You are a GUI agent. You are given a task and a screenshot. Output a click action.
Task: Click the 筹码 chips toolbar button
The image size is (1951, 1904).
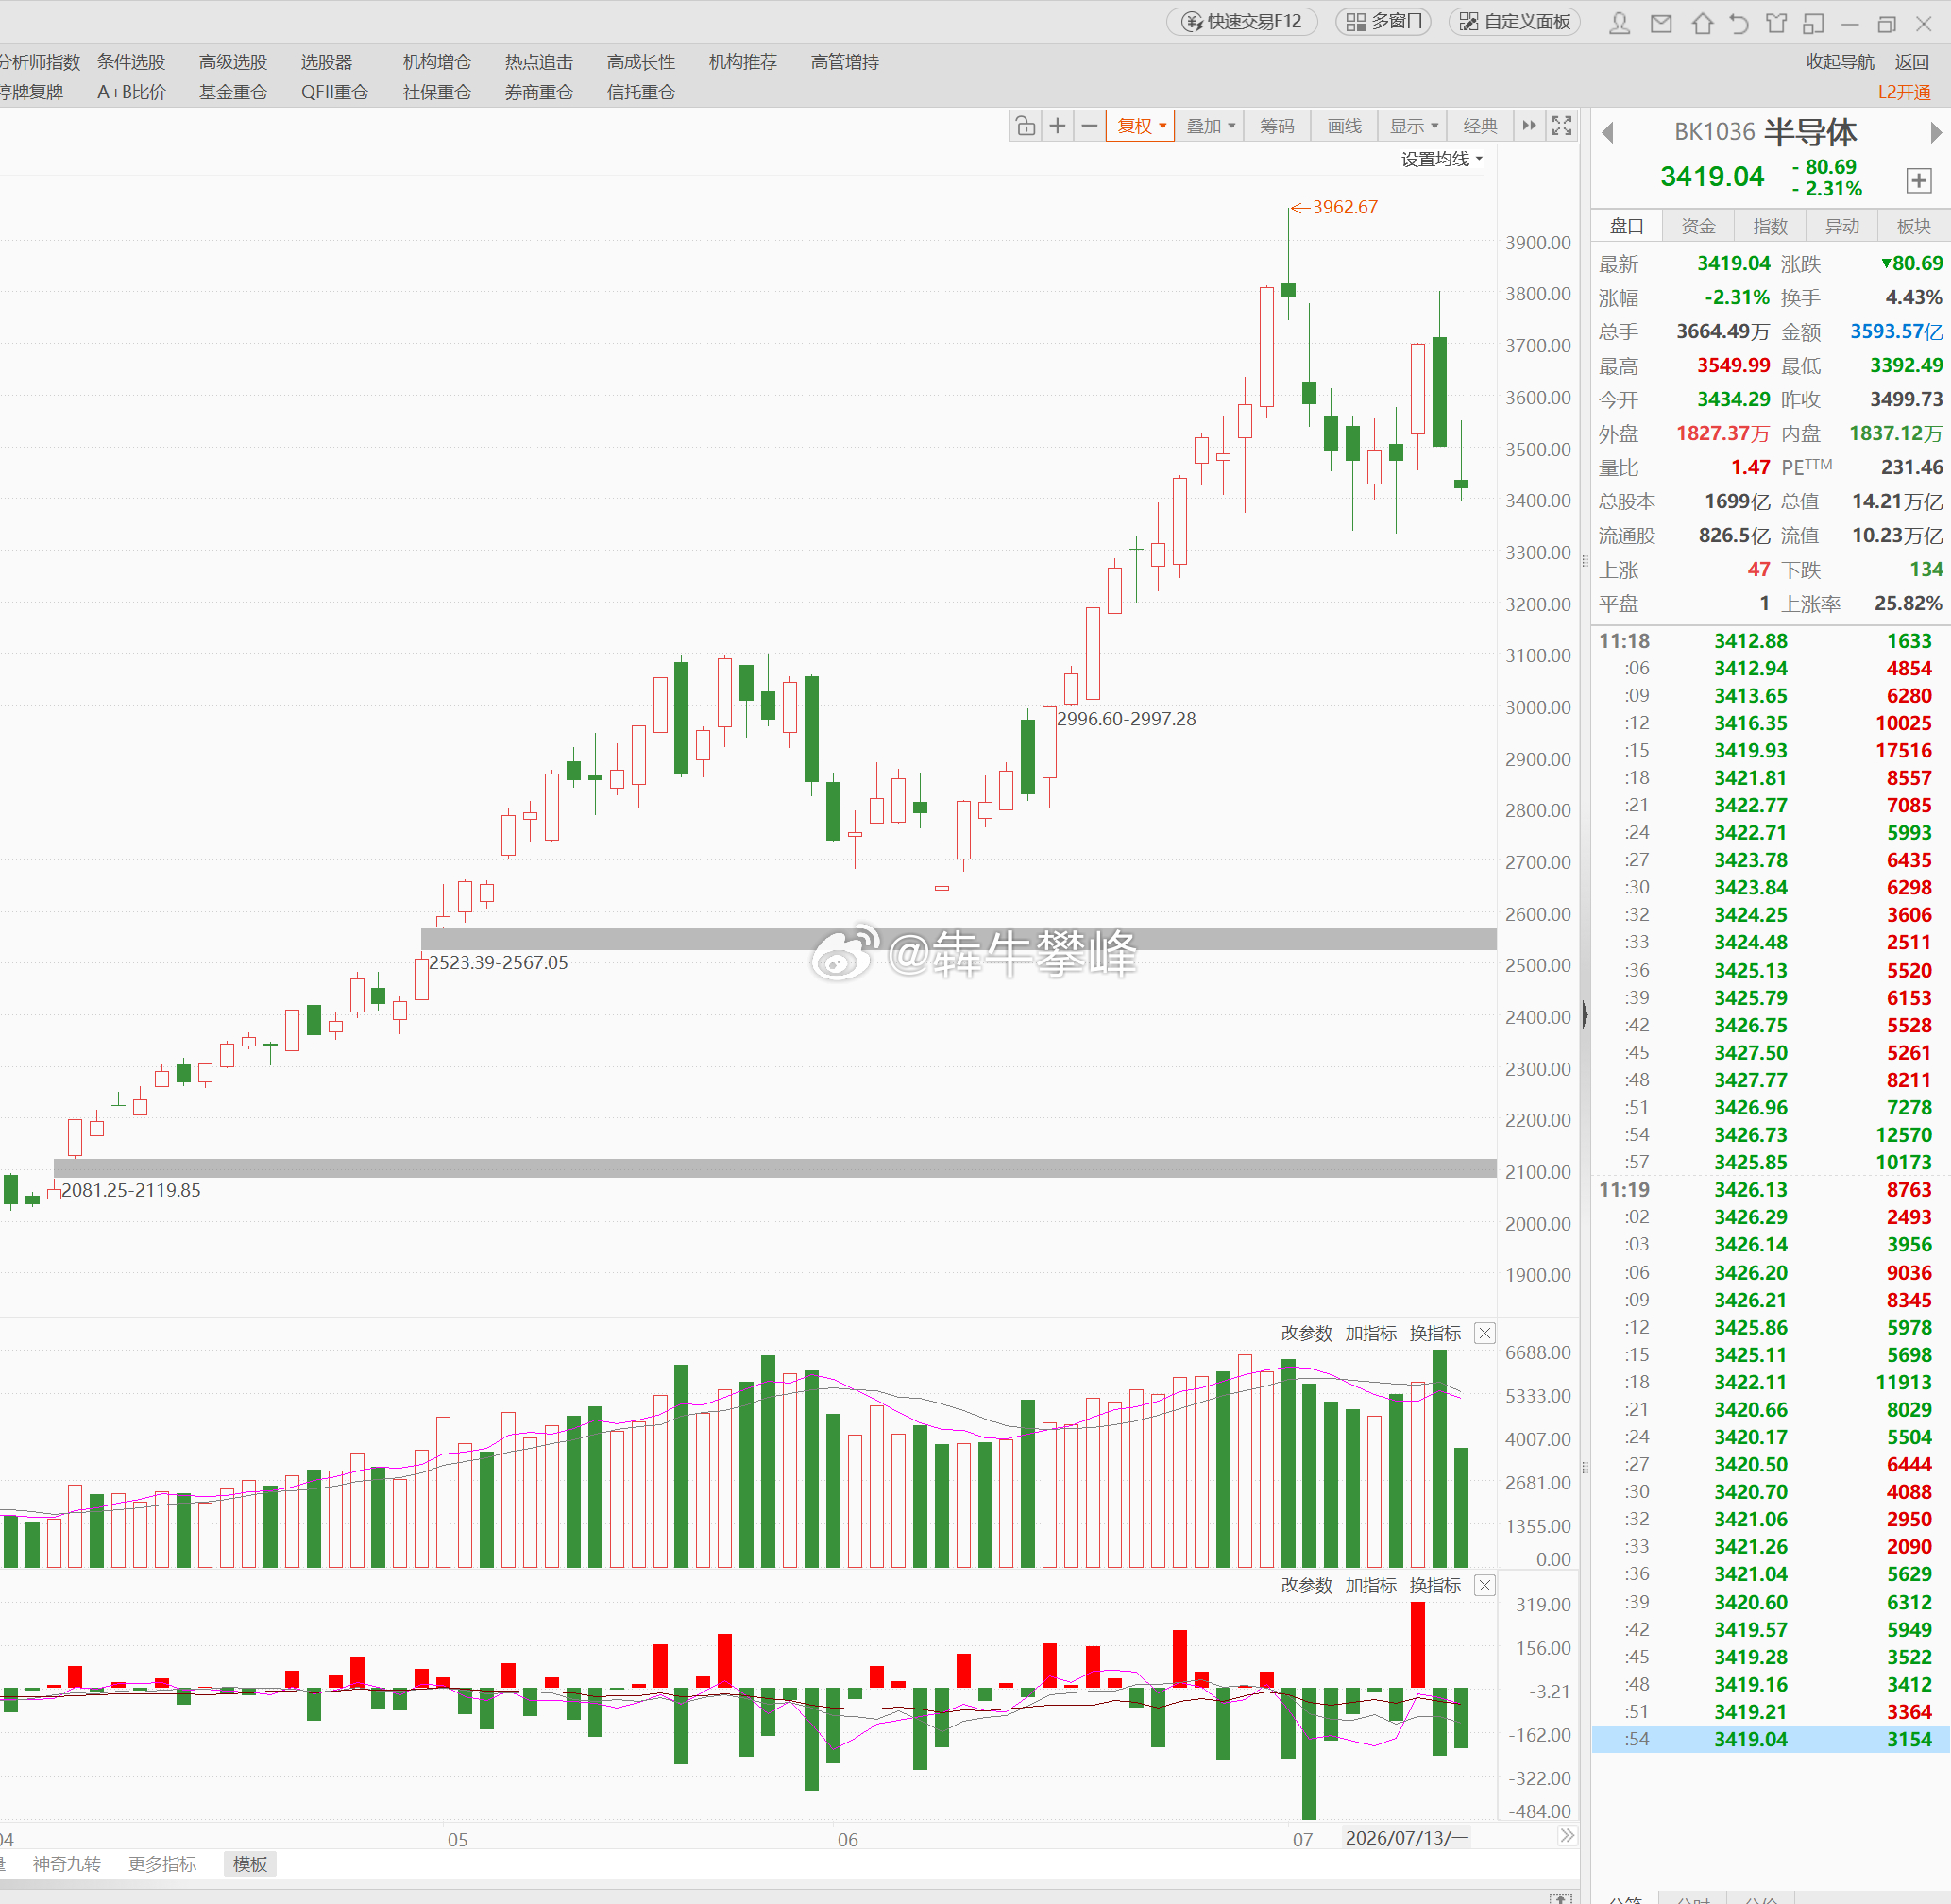pos(1277,126)
